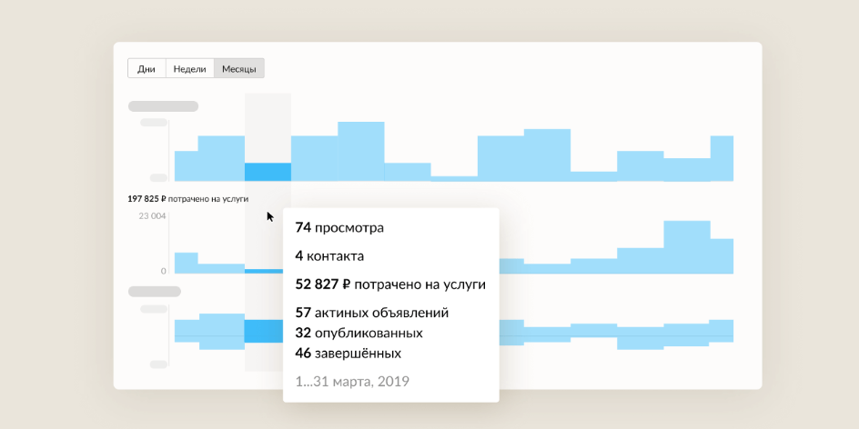Select the Месяцы tab

(238, 69)
